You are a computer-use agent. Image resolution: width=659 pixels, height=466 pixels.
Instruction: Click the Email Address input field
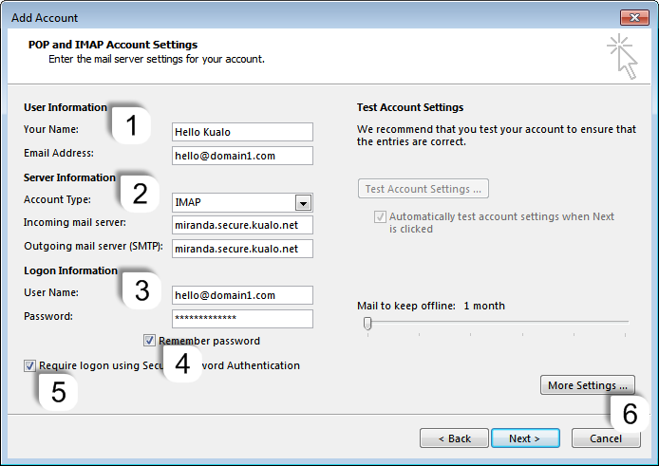(242, 156)
